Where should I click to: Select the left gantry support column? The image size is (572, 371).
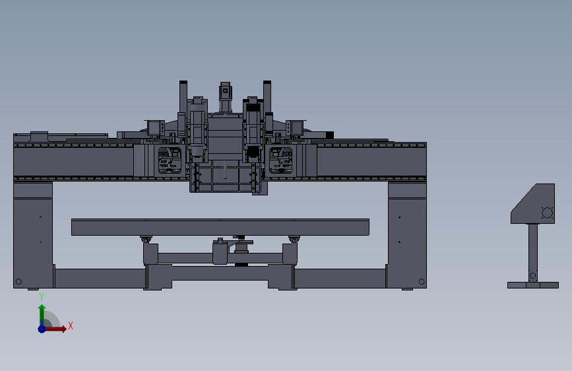tap(33, 236)
